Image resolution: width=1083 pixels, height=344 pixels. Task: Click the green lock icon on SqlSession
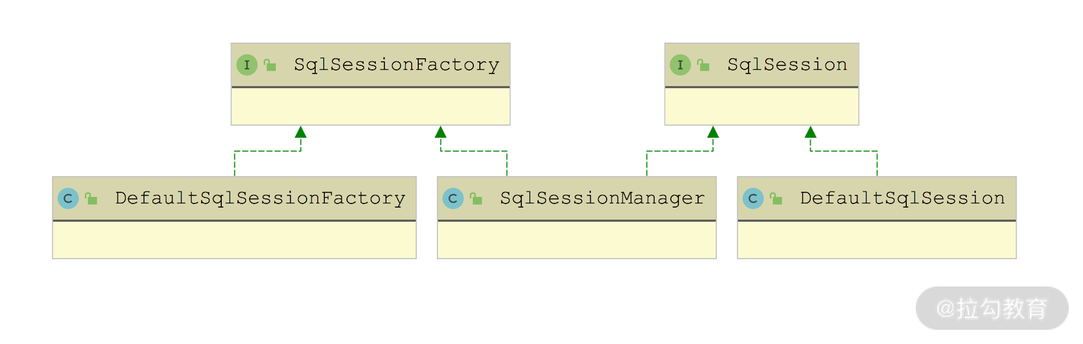[x=703, y=65]
